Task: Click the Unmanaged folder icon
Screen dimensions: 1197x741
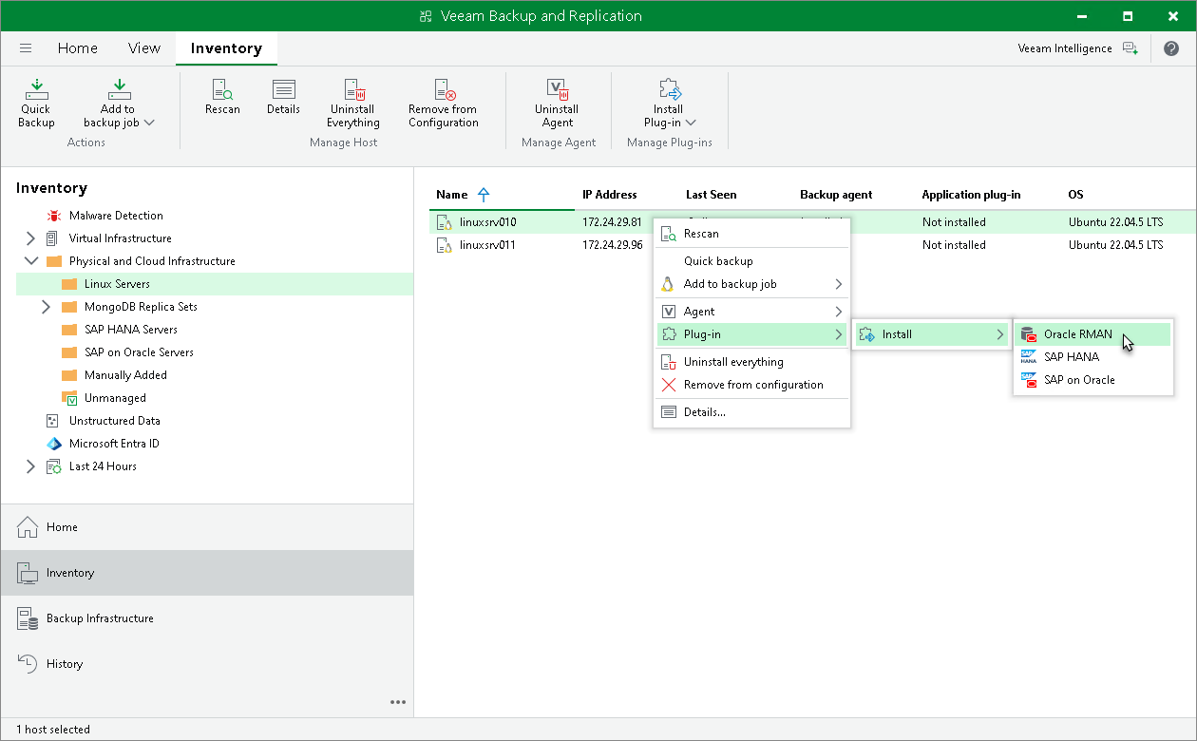Action: tap(68, 398)
